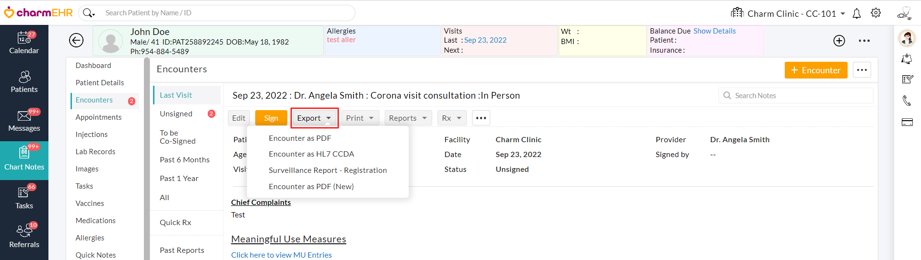
Task: Open Referrals icon in sidebar
Action: [24, 231]
